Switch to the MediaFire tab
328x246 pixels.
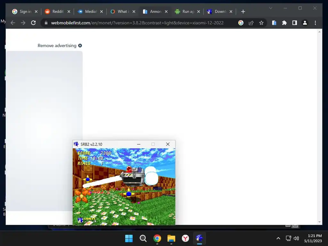click(x=87, y=12)
